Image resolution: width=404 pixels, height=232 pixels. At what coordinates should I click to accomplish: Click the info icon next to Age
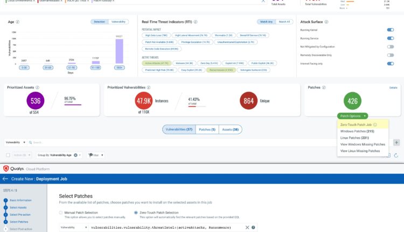[18, 22]
